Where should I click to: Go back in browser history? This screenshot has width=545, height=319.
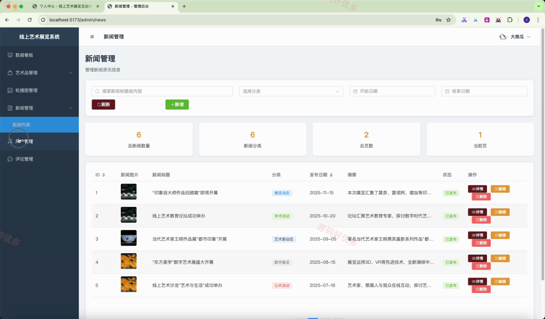coord(7,20)
